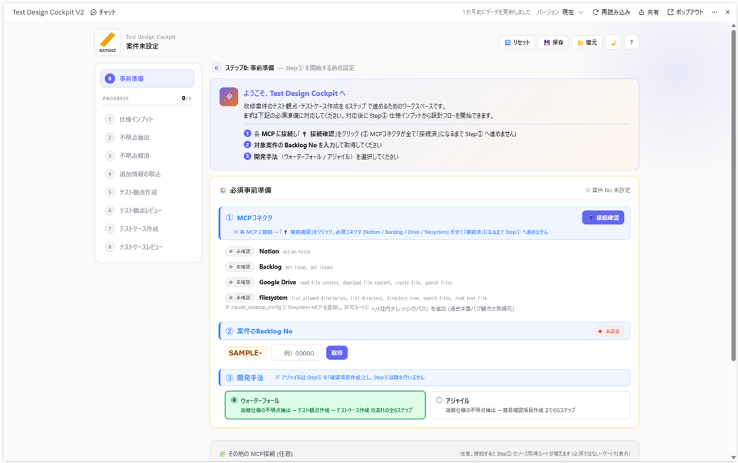Go to step 1 仕様インプット

coord(148,119)
